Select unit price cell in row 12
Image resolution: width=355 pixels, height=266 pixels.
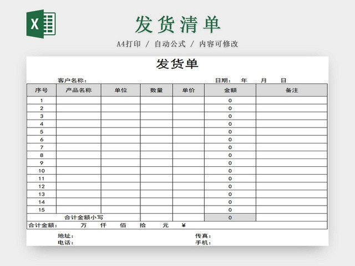(189, 186)
